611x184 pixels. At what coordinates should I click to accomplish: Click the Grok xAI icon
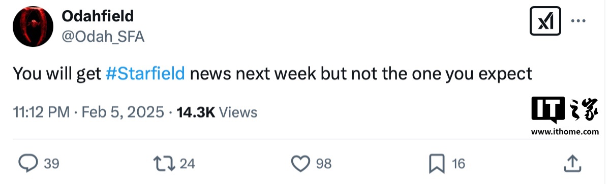point(545,21)
